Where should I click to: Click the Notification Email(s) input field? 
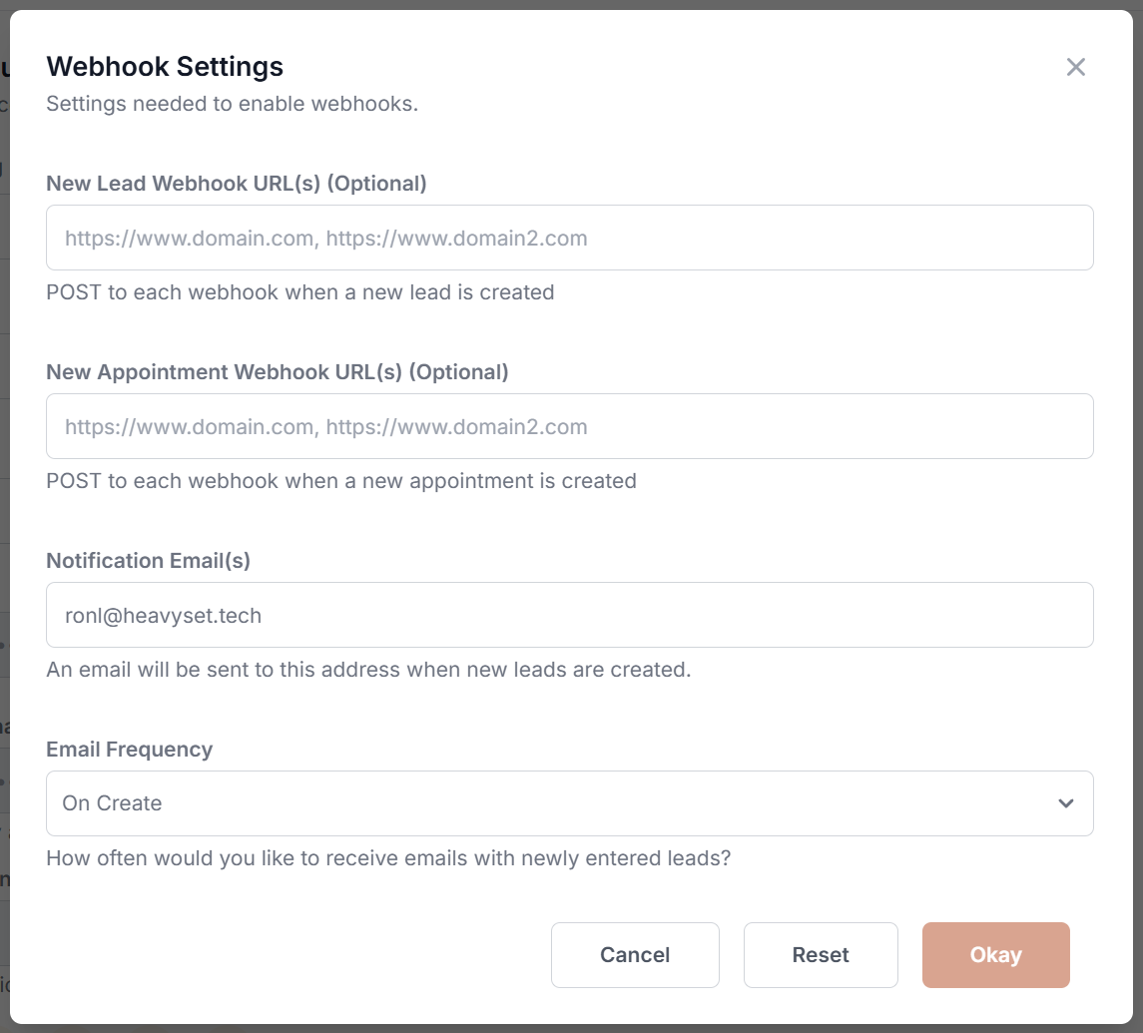pyautogui.click(x=569, y=615)
